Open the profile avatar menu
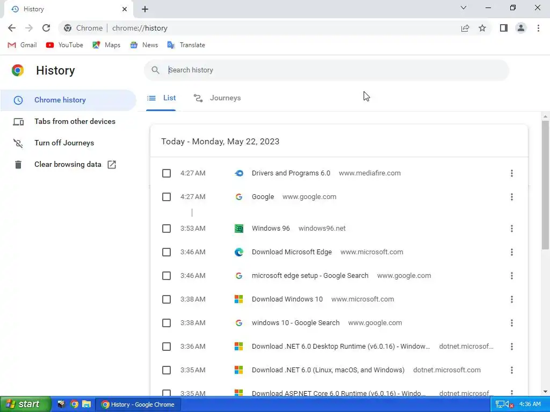Screen dimensions: 550x412 [x=521, y=28]
